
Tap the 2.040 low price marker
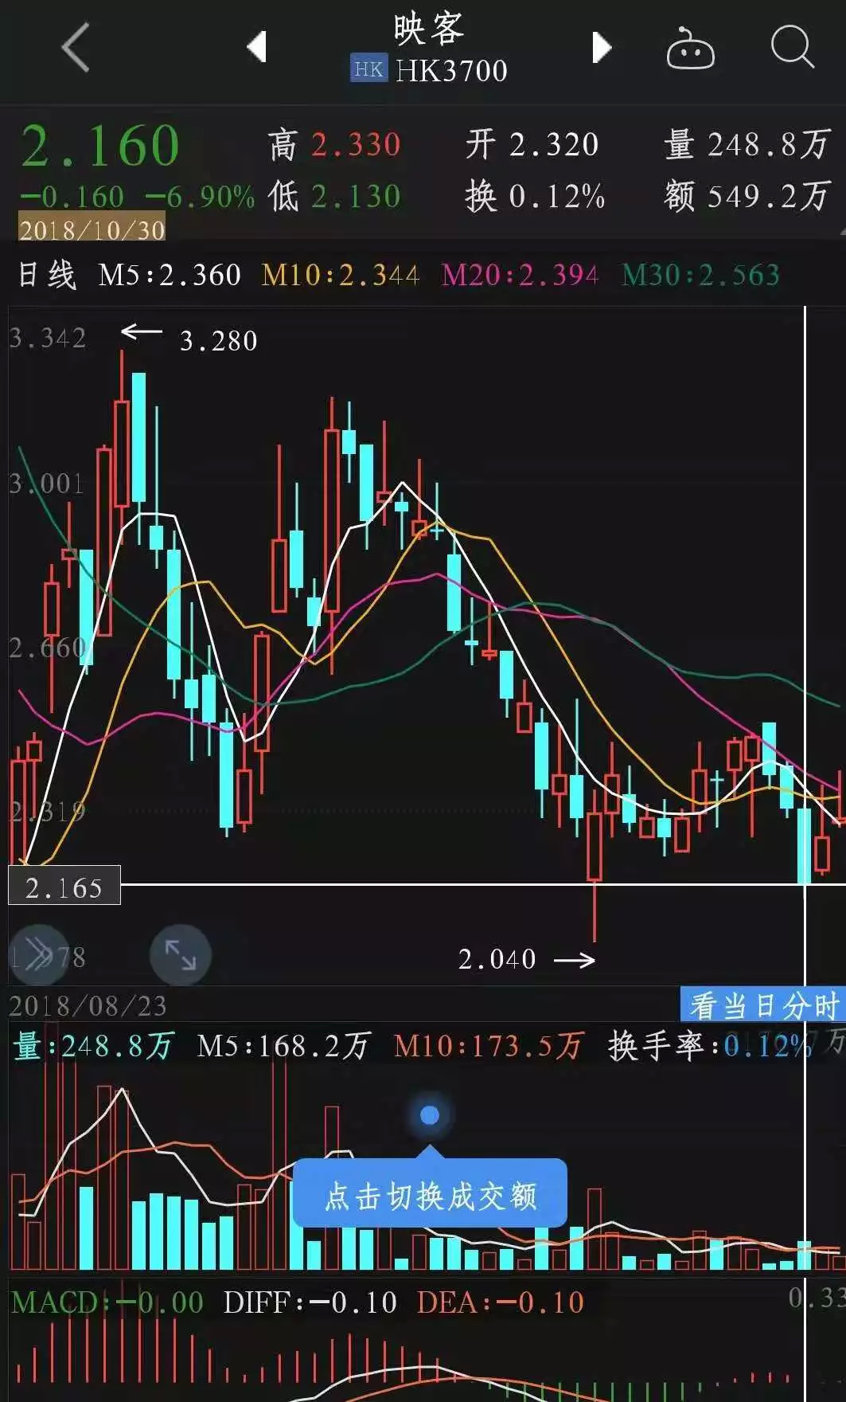click(497, 959)
